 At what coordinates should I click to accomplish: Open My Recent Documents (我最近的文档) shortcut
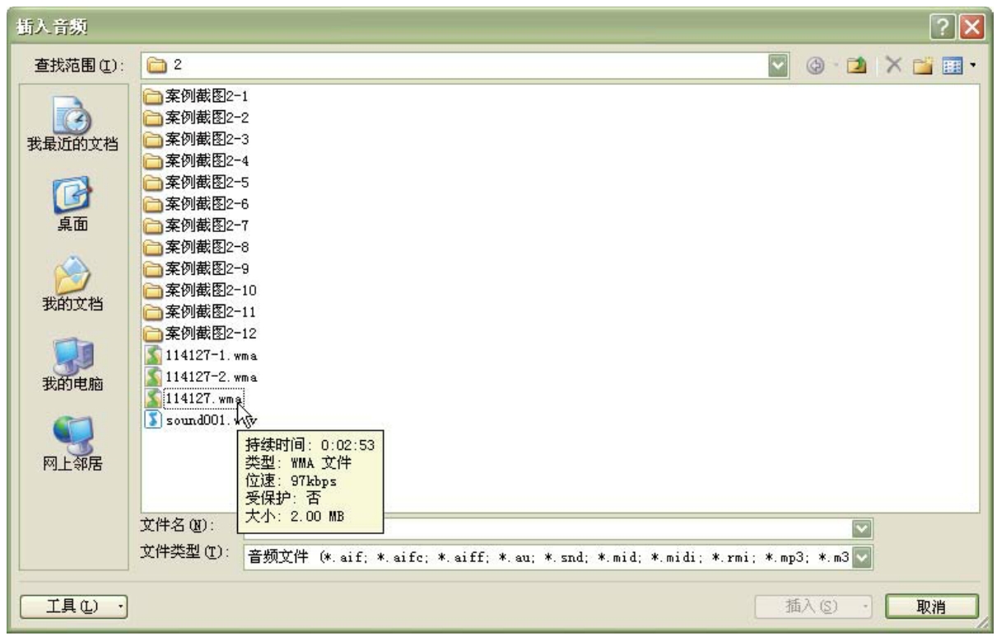72,123
